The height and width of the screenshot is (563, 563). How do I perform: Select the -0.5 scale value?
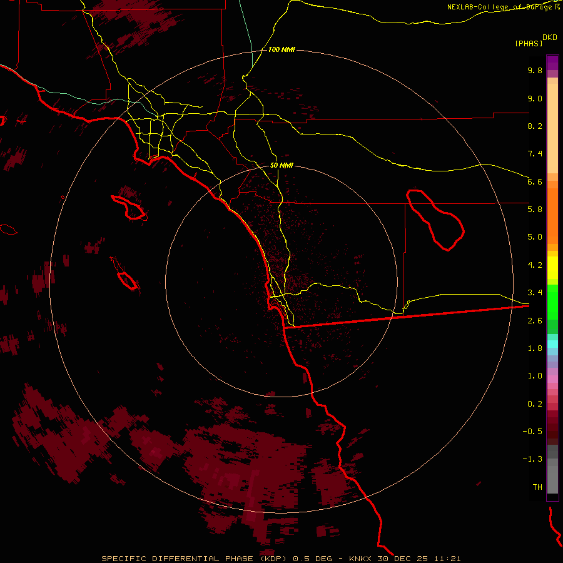coord(532,432)
